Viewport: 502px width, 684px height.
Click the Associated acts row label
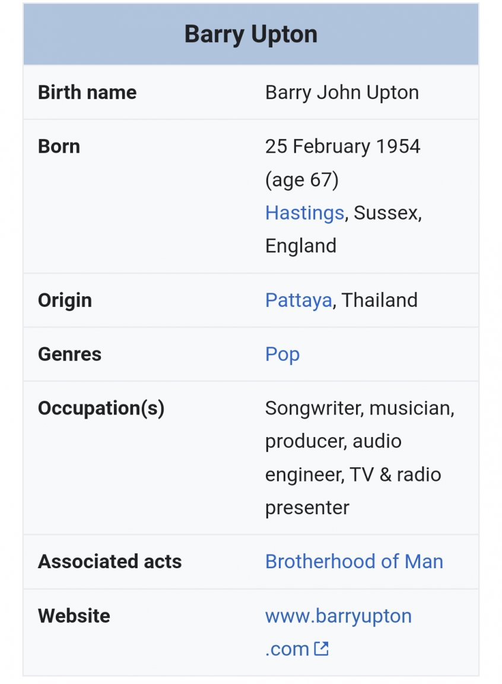point(110,562)
